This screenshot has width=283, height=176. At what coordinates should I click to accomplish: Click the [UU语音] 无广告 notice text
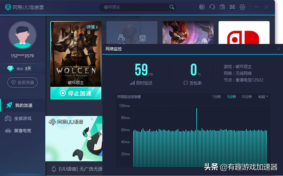point(81,169)
